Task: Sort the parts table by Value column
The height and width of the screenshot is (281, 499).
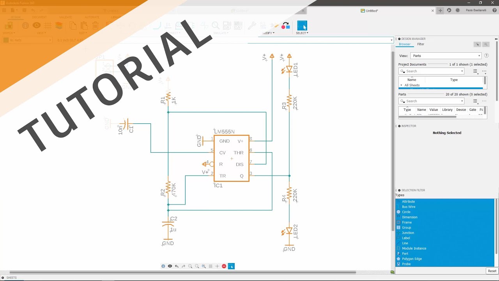Action: (434, 110)
